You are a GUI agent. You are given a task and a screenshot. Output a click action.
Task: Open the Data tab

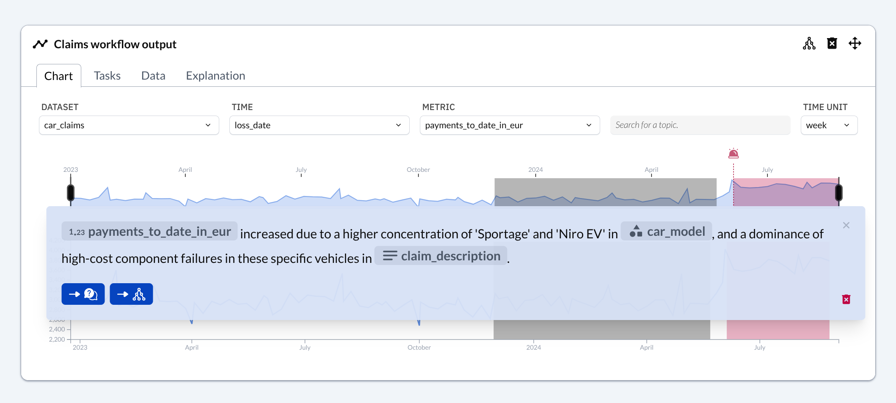pyautogui.click(x=153, y=76)
